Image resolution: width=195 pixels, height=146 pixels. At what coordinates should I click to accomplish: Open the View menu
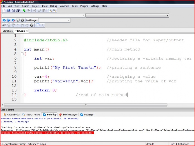click(x=17, y=6)
